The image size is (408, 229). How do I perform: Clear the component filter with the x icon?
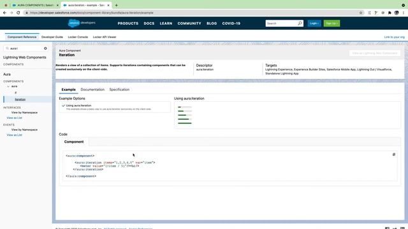tap(45, 48)
